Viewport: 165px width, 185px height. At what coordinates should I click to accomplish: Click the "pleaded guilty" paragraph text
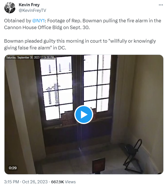(80, 44)
